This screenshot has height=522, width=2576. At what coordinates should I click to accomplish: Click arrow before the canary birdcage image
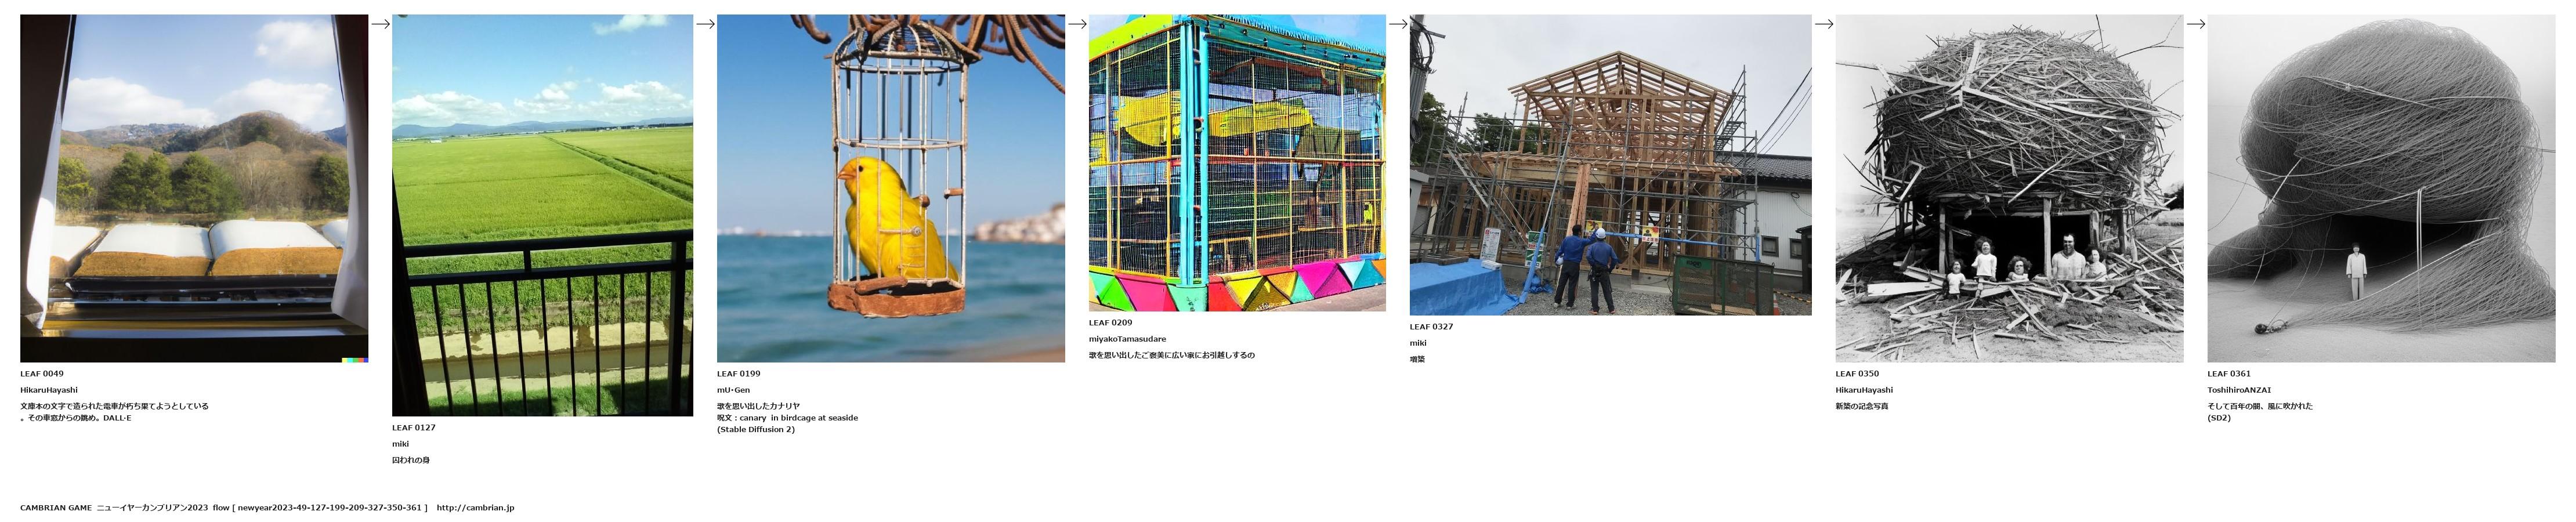(705, 24)
